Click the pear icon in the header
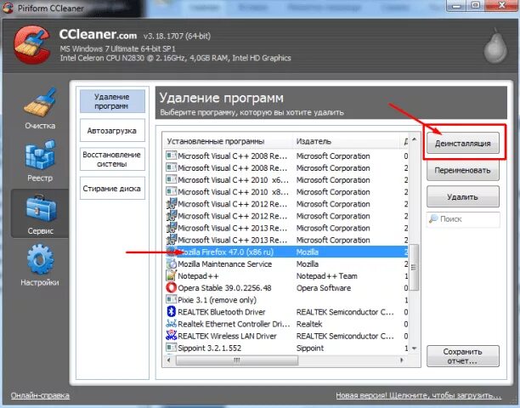The width and height of the screenshot is (520, 408). click(x=495, y=46)
